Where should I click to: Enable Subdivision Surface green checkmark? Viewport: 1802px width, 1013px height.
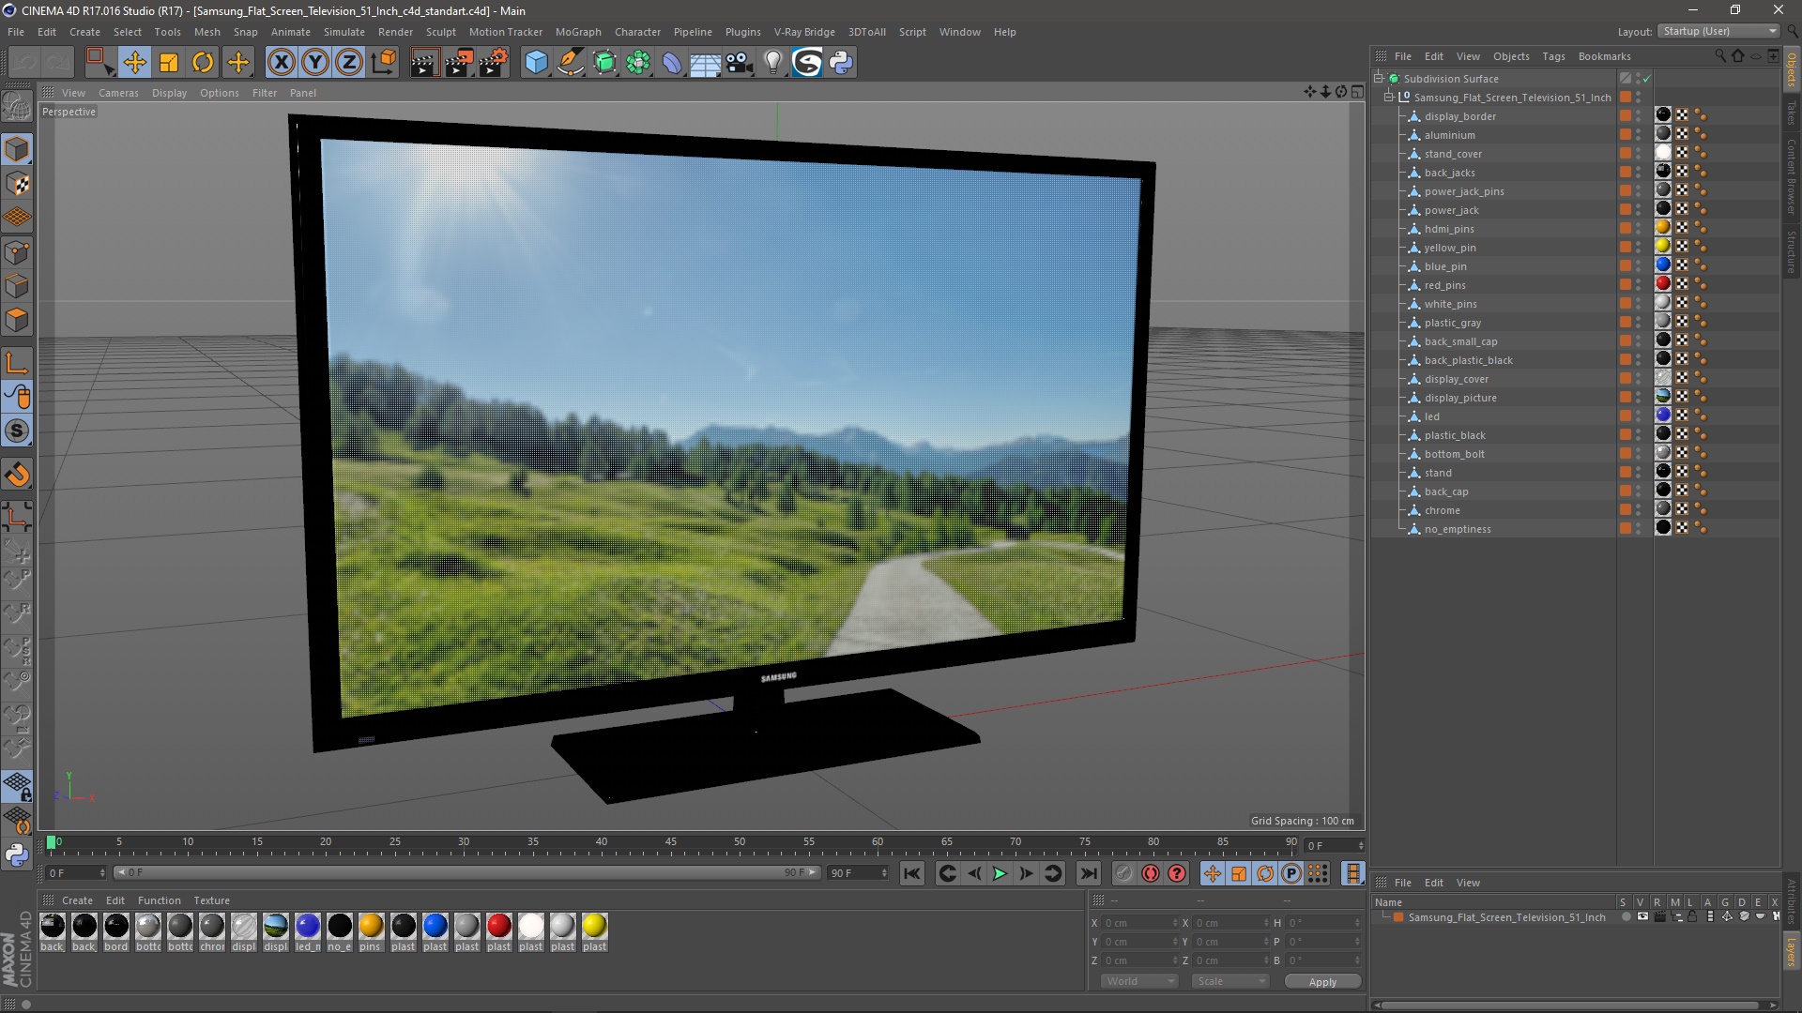pyautogui.click(x=1646, y=79)
